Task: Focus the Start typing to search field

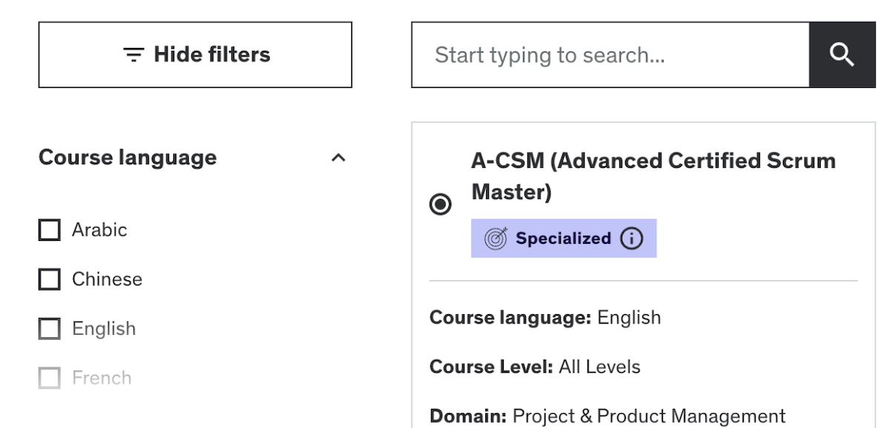Action: click(x=610, y=55)
